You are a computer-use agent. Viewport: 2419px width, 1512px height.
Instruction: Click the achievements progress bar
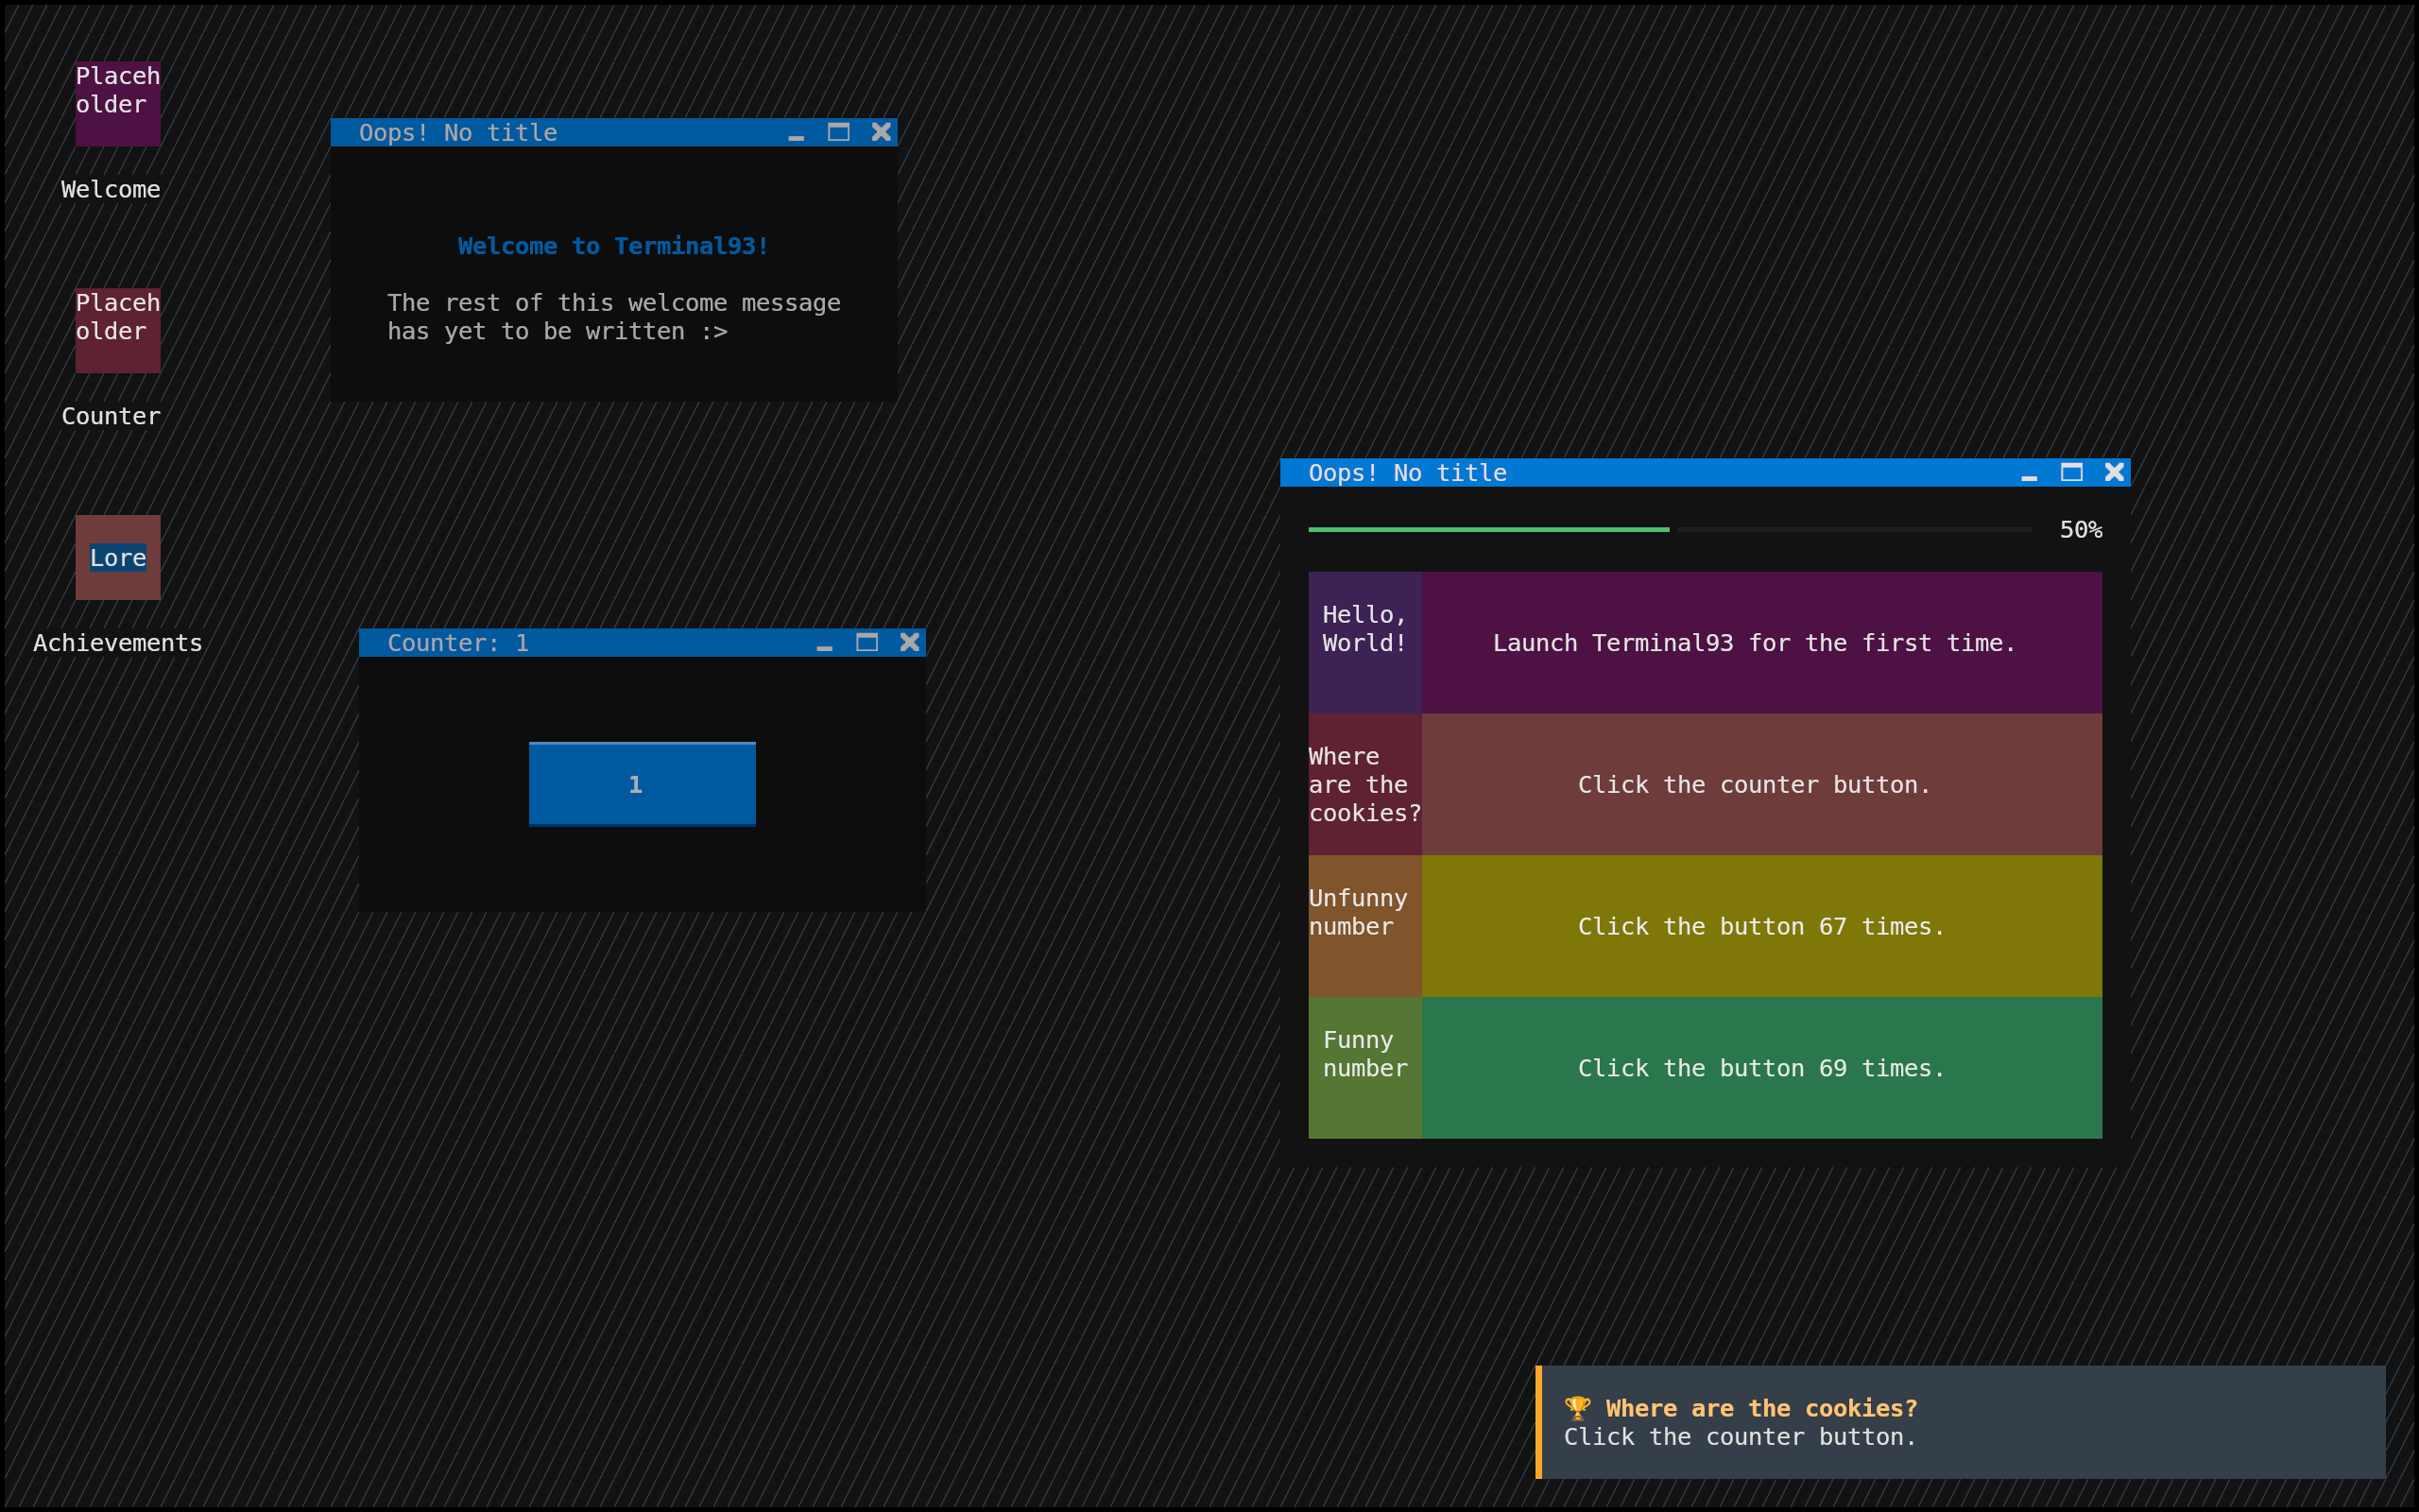point(1669,529)
